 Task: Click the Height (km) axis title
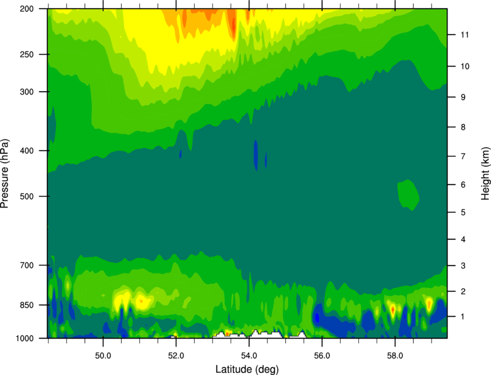point(485,173)
